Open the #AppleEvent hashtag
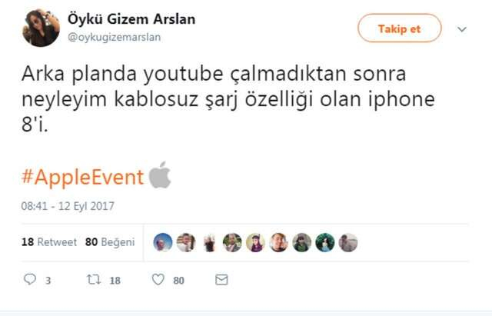 click(x=83, y=178)
